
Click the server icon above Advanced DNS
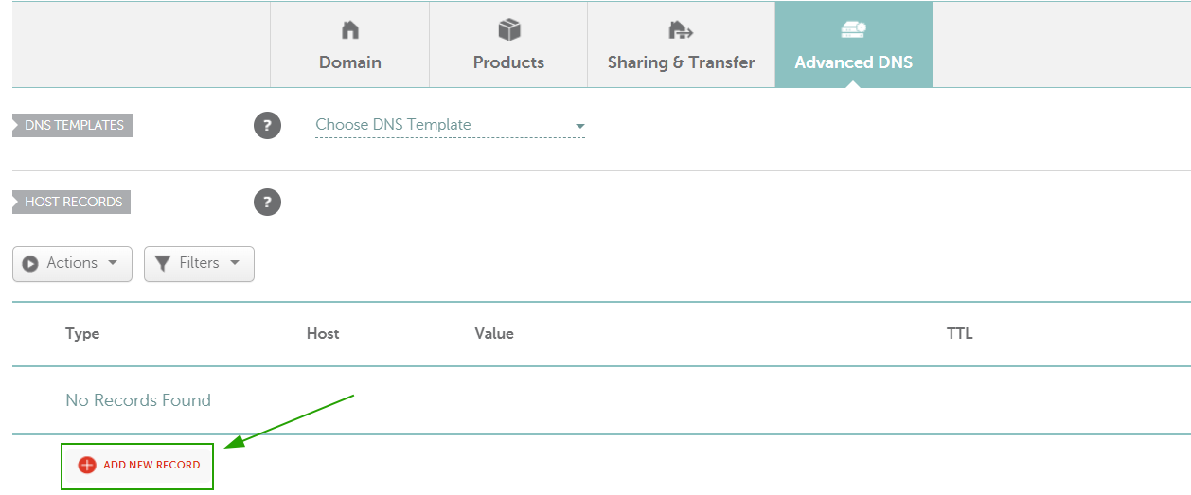coord(853,30)
